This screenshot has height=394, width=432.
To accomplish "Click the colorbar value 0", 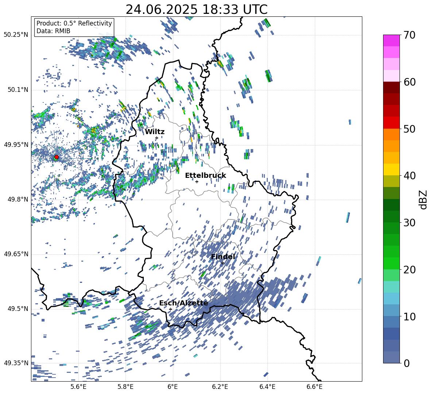I will point(407,363).
